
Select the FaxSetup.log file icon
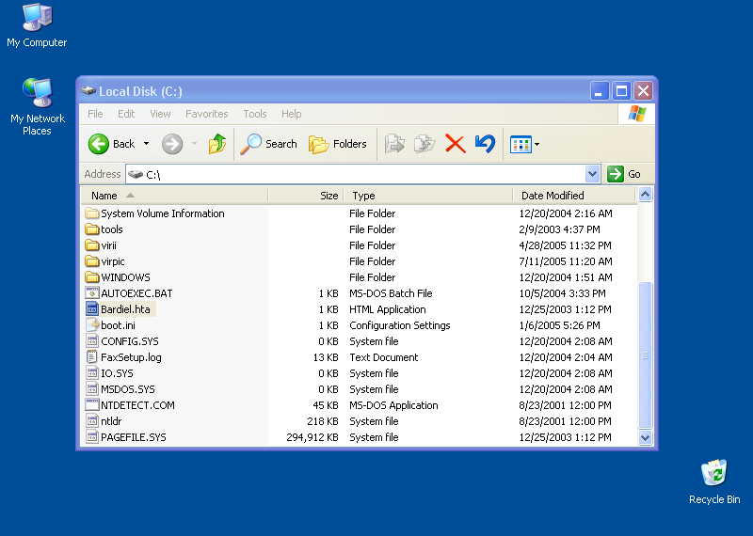coord(91,357)
